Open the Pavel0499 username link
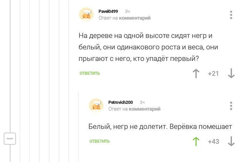This screenshot has width=244, height=162. coord(108,11)
